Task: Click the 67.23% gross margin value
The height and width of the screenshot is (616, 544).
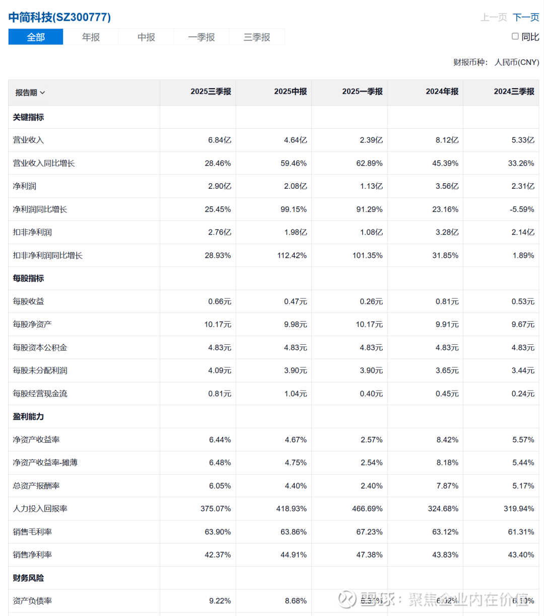Action: pos(370,532)
